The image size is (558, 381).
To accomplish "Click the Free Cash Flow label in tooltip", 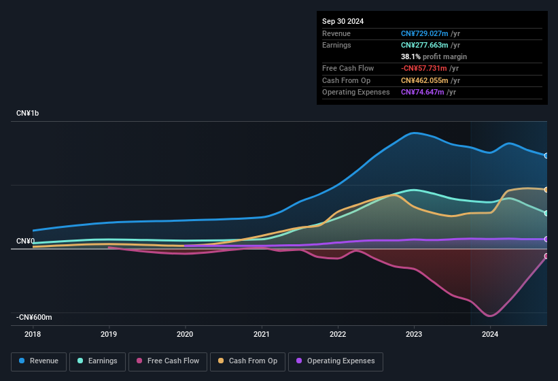I will point(348,68).
